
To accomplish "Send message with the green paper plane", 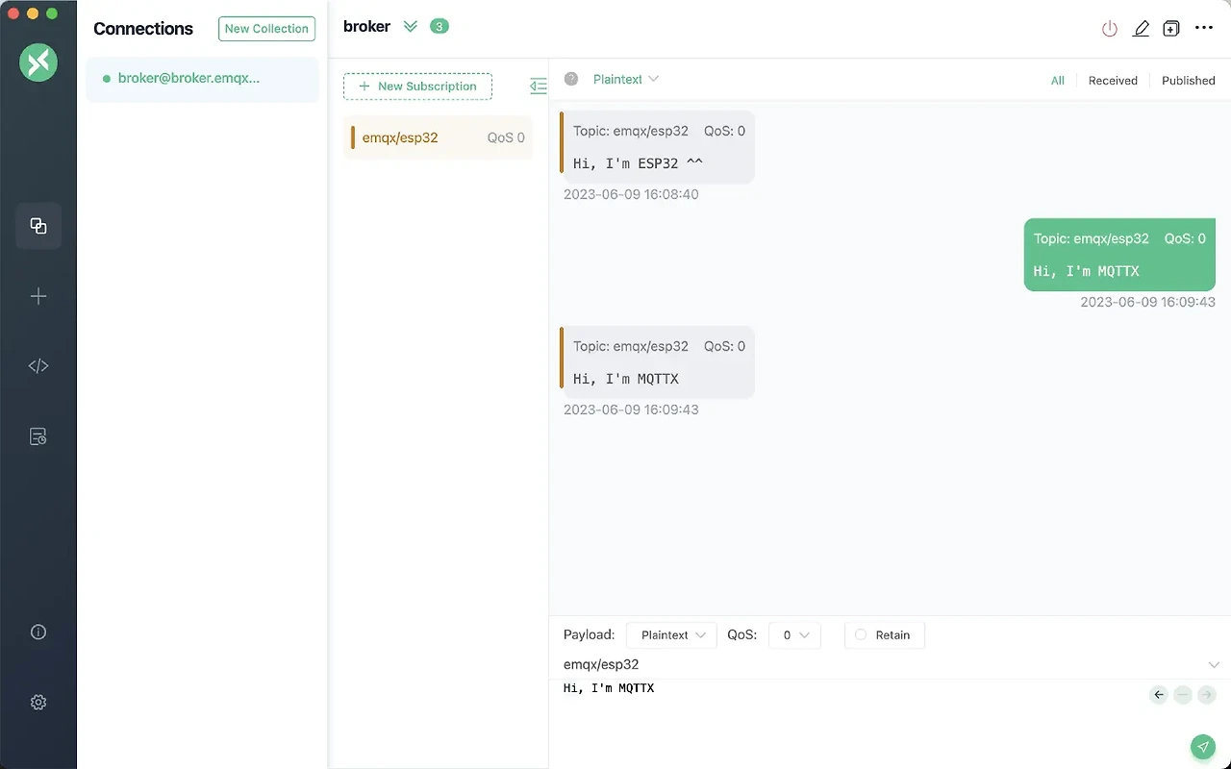I will point(1202,747).
